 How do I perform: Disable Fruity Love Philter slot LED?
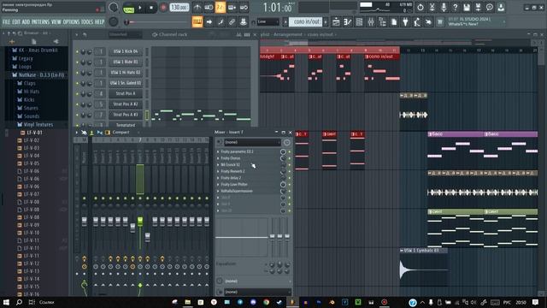coord(289,185)
